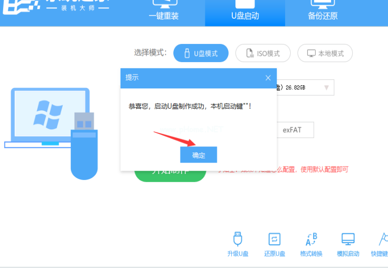The width and height of the screenshot is (388, 268).
Task: Select the 格式转换 format conversion icon
Action: [x=311, y=244]
